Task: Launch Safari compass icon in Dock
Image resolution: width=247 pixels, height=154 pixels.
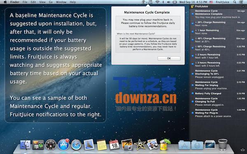Action: pyautogui.click(x=76, y=145)
